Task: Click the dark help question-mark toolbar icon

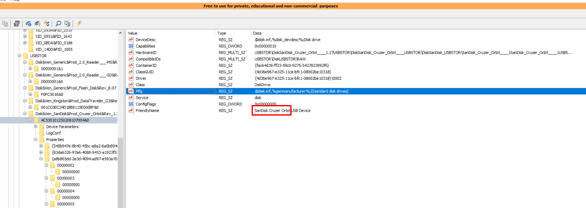Action: point(17,24)
